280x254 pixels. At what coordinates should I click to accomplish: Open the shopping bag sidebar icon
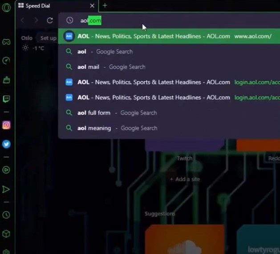point(6,80)
